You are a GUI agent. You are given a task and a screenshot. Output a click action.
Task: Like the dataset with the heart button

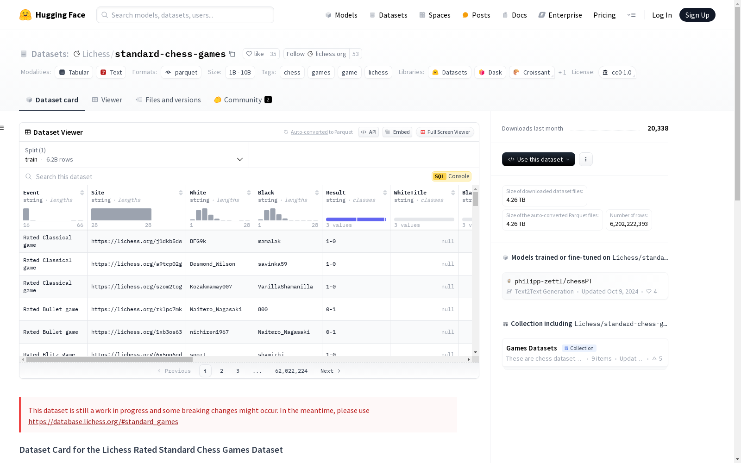(255, 54)
